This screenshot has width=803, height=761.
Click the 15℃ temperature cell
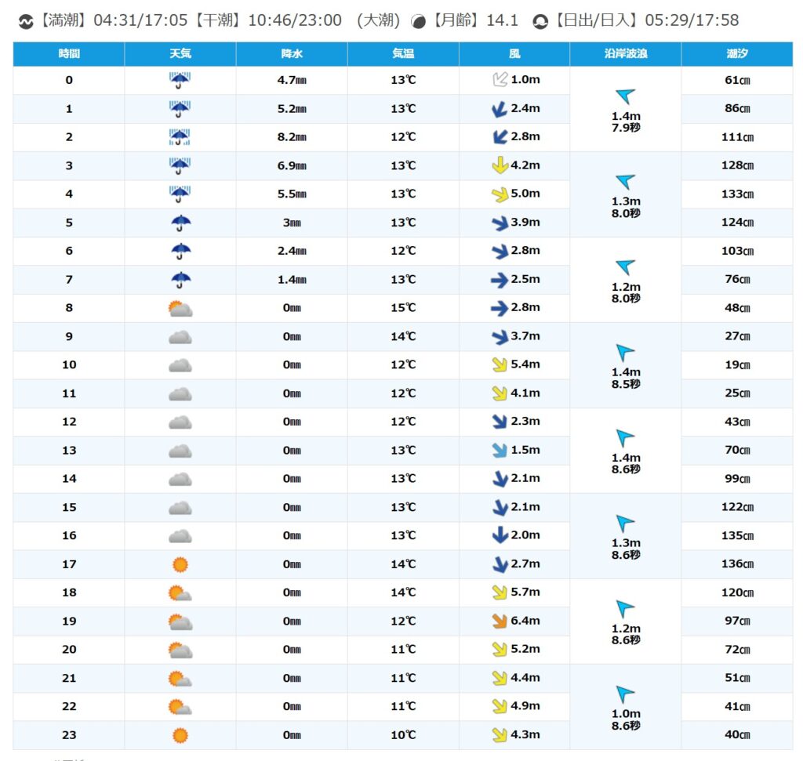click(x=403, y=308)
